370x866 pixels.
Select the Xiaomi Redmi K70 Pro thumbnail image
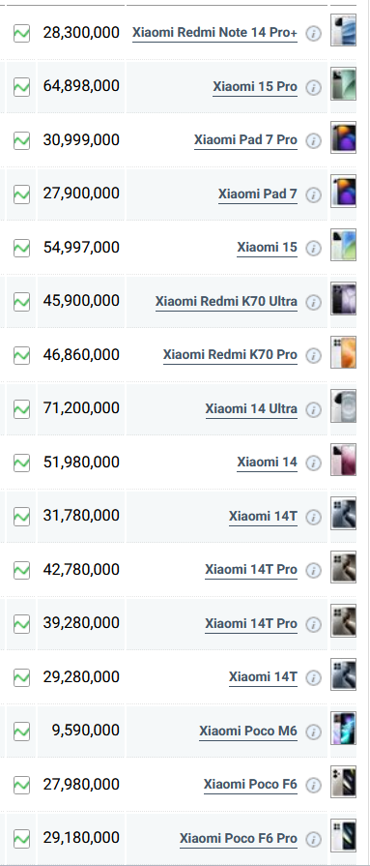344,352
